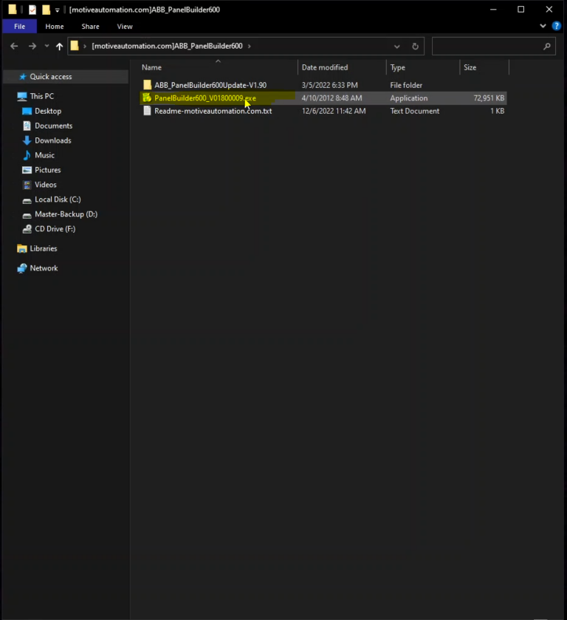Expand the ribbon with chevron arrow
The width and height of the screenshot is (567, 620).
click(x=544, y=26)
